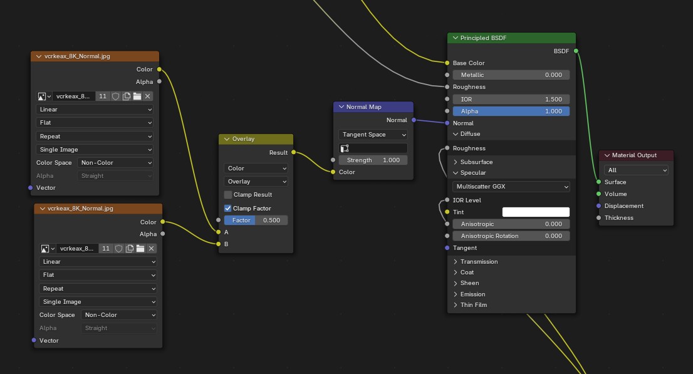
Task: Toggle fake user shield in node feeding Overlay A
Action: pyautogui.click(x=115, y=96)
